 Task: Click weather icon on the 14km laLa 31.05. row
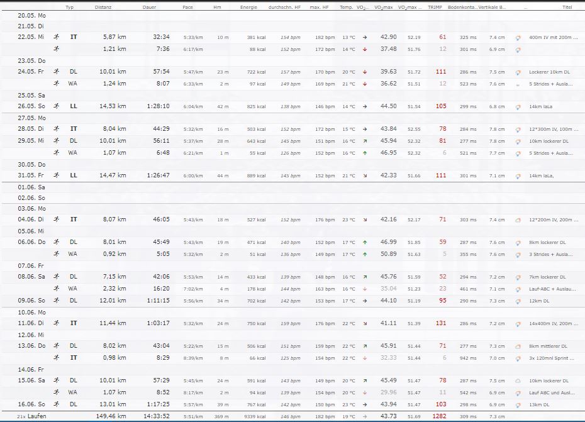click(518, 176)
